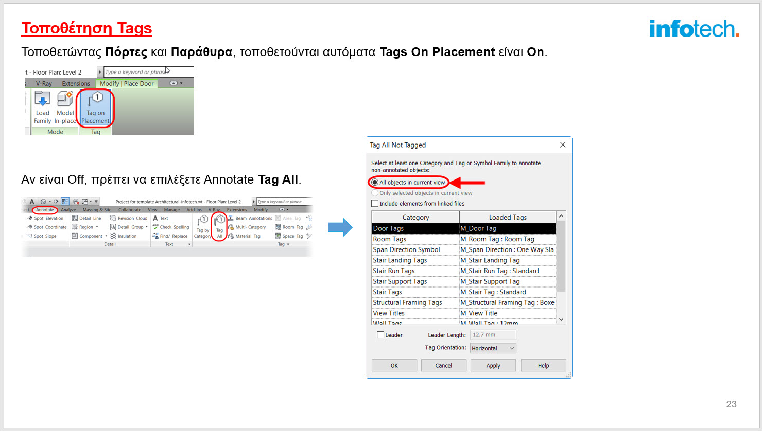Open the Text panel dialog launcher arrow
This screenshot has width=762, height=431.
click(189, 244)
